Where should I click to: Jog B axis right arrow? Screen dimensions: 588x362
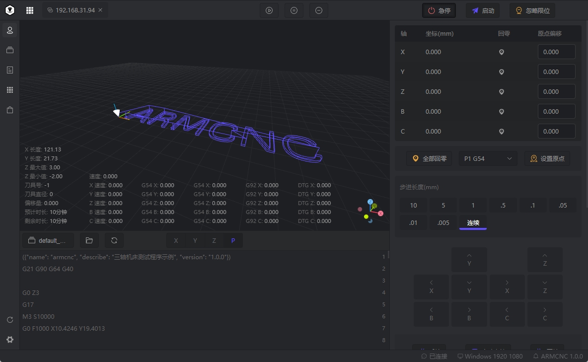coord(469,314)
